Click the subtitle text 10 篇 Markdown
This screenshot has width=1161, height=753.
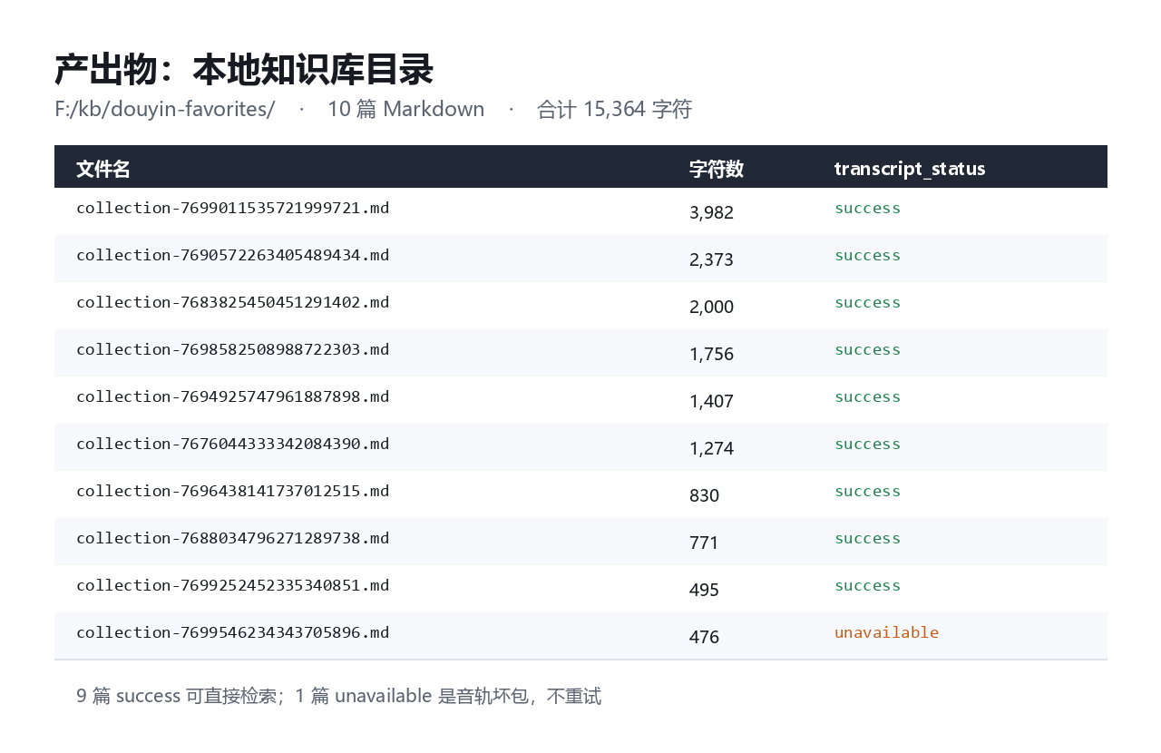click(405, 109)
